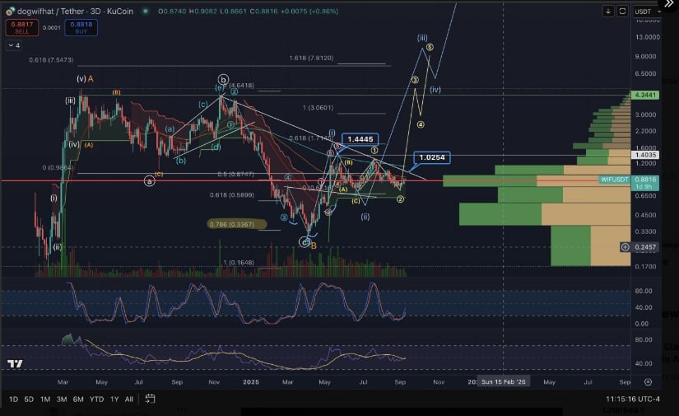Click the 1 (3.0601) fib label
The image size is (679, 416).
tap(319, 107)
